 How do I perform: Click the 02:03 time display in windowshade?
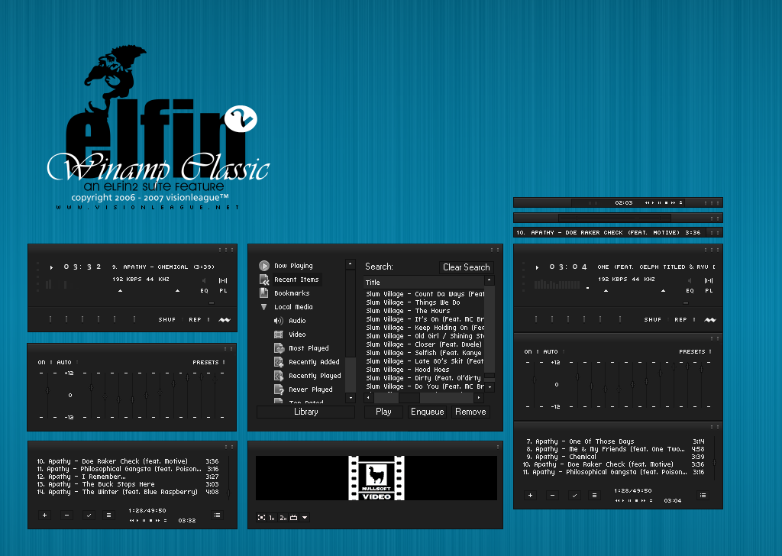click(x=623, y=203)
